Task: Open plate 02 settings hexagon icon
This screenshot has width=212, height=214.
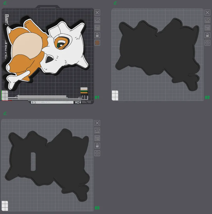Action: [x=207, y=43]
